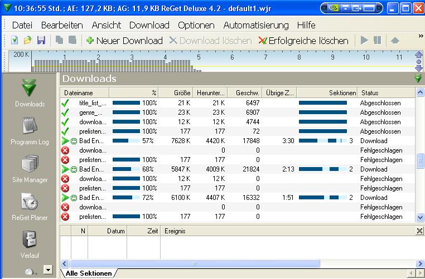
Task: Click Erfolgreiche löschen button
Action: 303,41
